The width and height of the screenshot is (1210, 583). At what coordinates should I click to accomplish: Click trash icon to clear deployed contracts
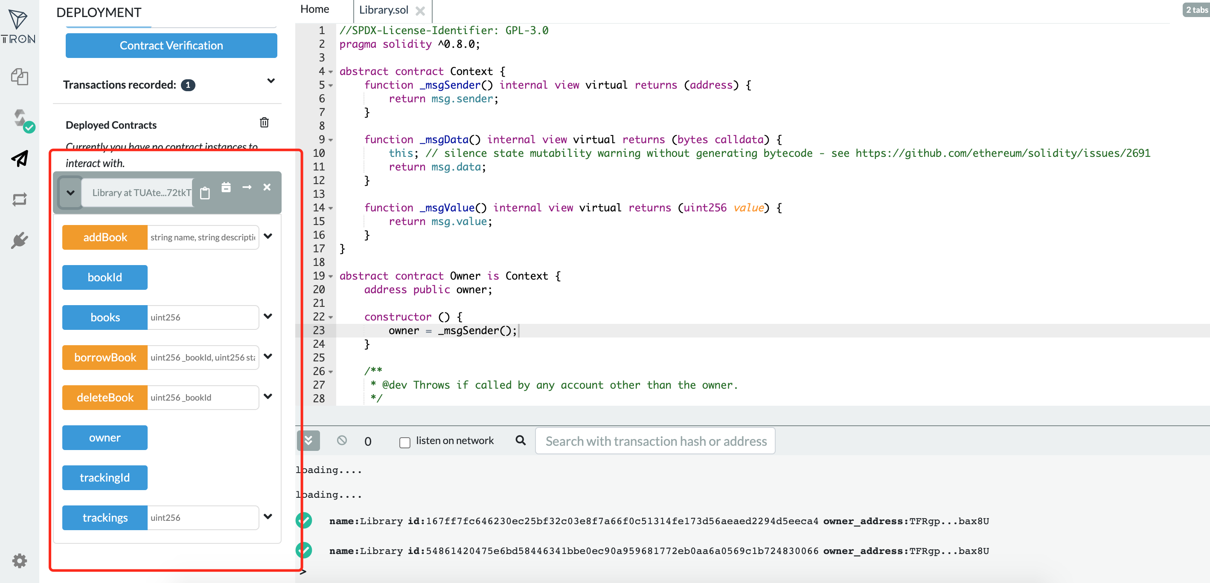click(x=264, y=122)
